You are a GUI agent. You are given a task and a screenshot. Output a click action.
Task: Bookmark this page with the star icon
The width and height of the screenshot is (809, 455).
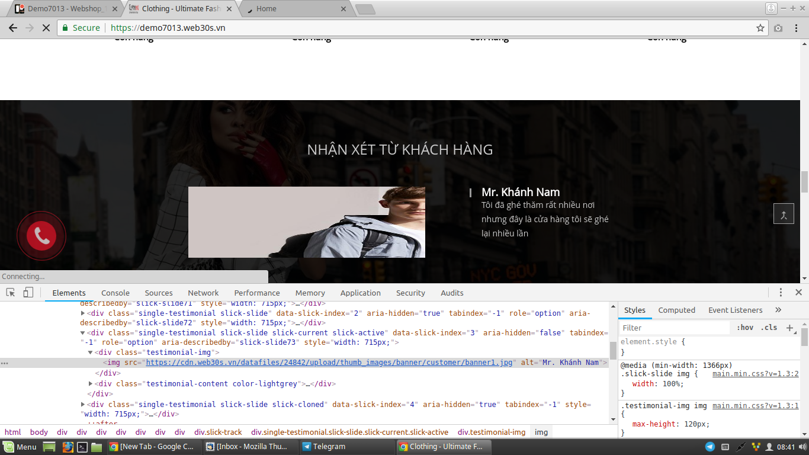click(x=760, y=28)
